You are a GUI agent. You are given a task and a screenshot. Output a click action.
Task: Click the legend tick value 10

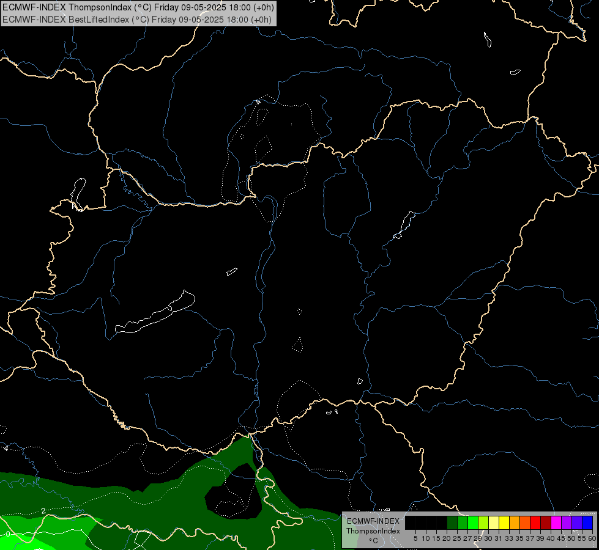tap(426, 538)
